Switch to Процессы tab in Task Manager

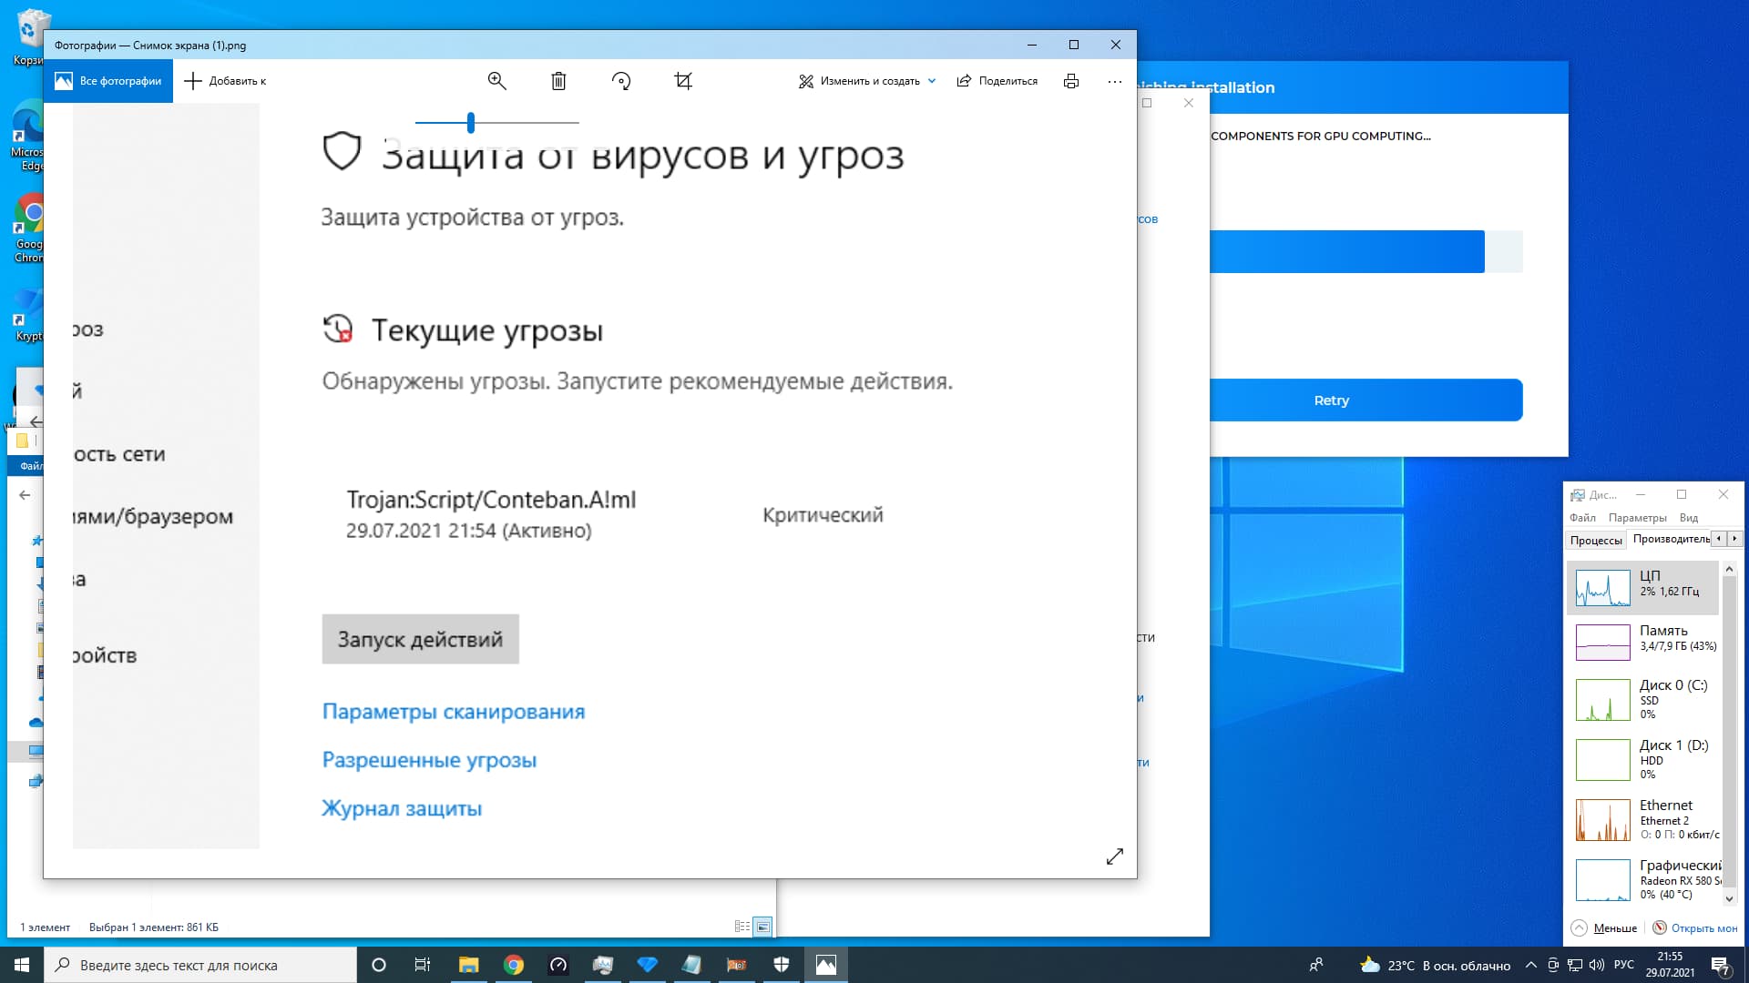pos(1596,540)
